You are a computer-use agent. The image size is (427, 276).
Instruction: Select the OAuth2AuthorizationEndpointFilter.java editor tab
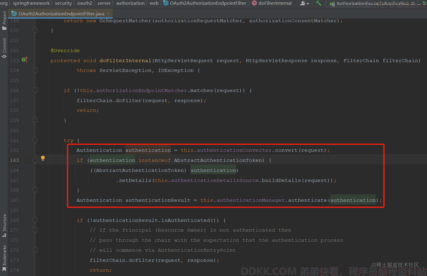[x=61, y=14]
